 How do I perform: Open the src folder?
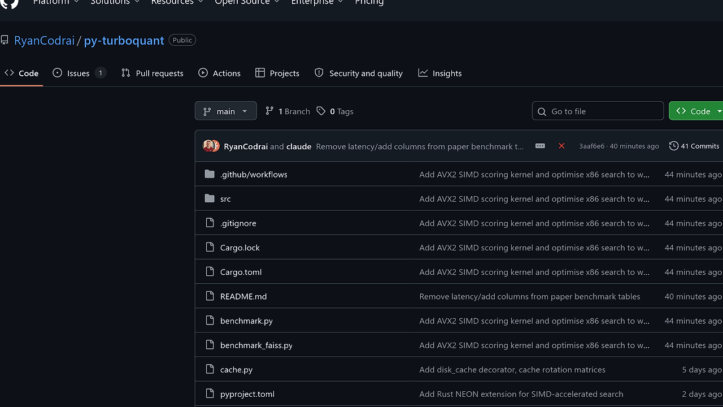225,198
